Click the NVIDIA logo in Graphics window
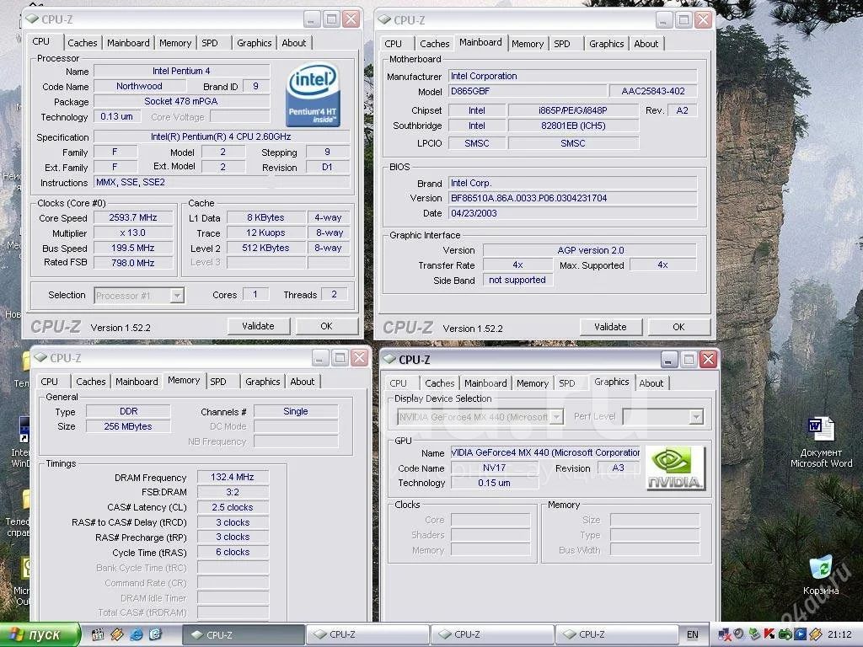863x647 pixels. [675, 468]
